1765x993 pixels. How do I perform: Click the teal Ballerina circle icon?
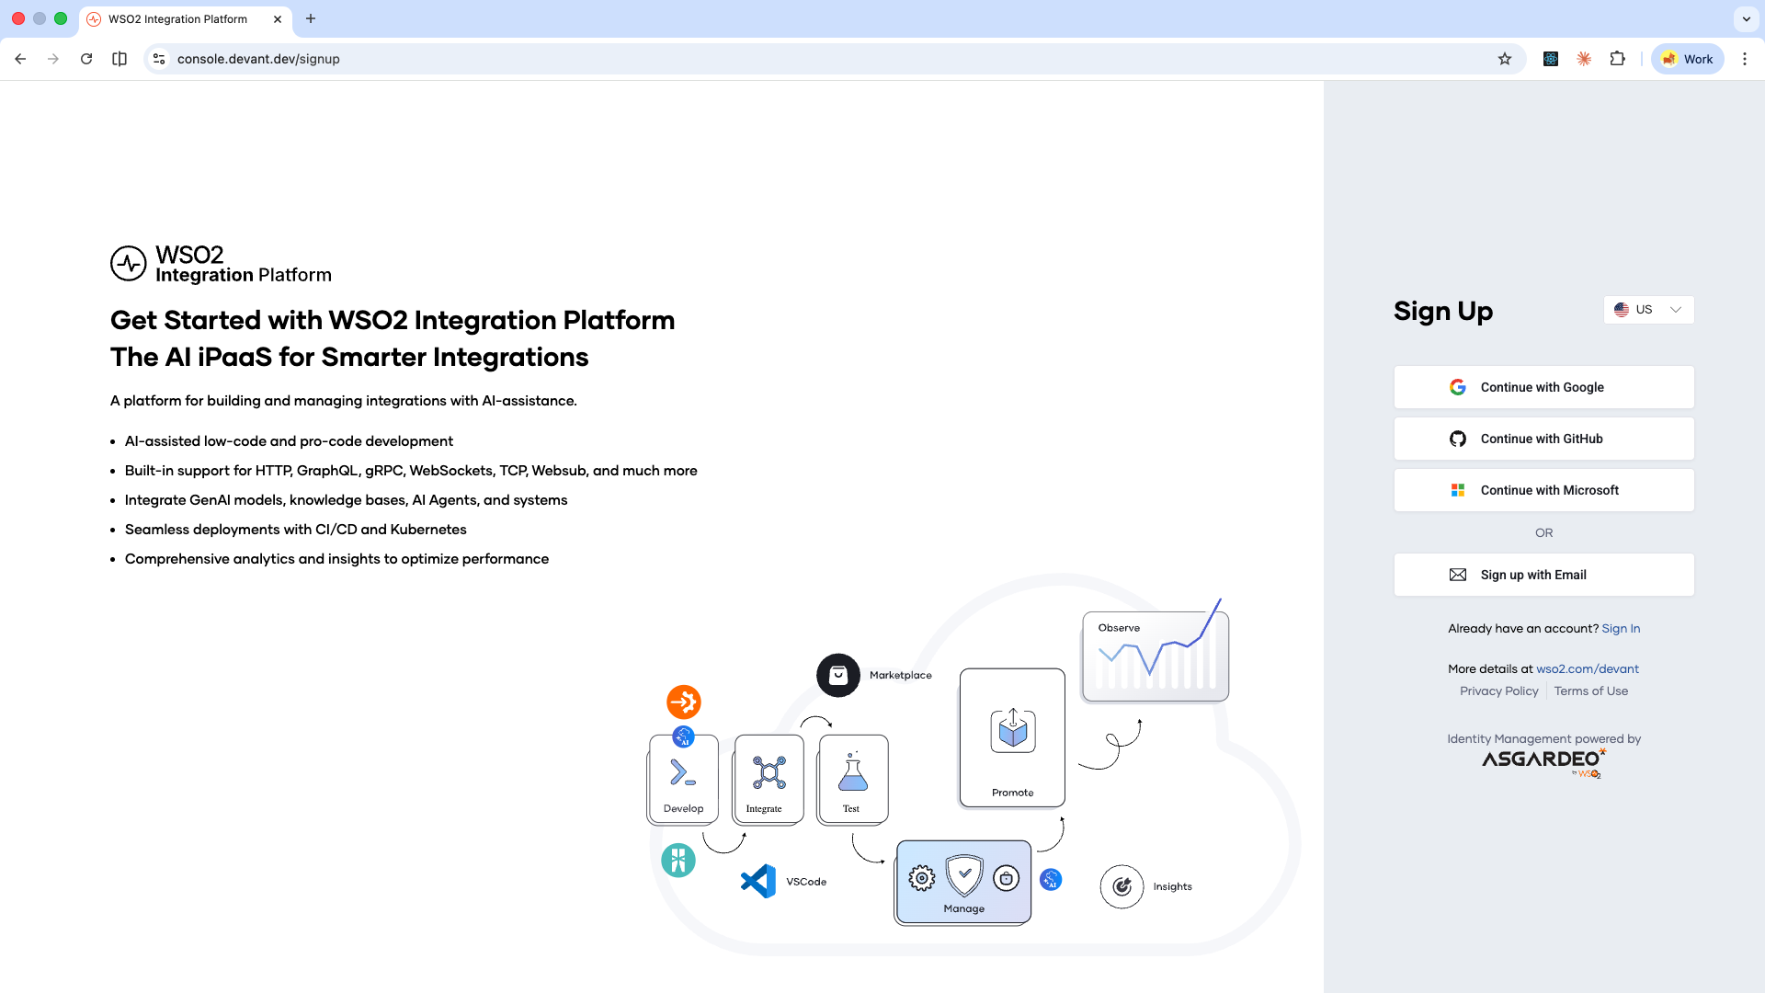point(678,861)
